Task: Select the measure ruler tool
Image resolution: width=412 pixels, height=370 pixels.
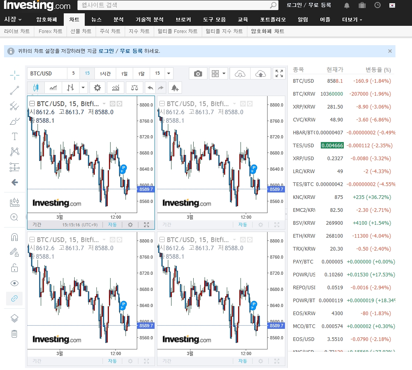Action: [x=15, y=202]
